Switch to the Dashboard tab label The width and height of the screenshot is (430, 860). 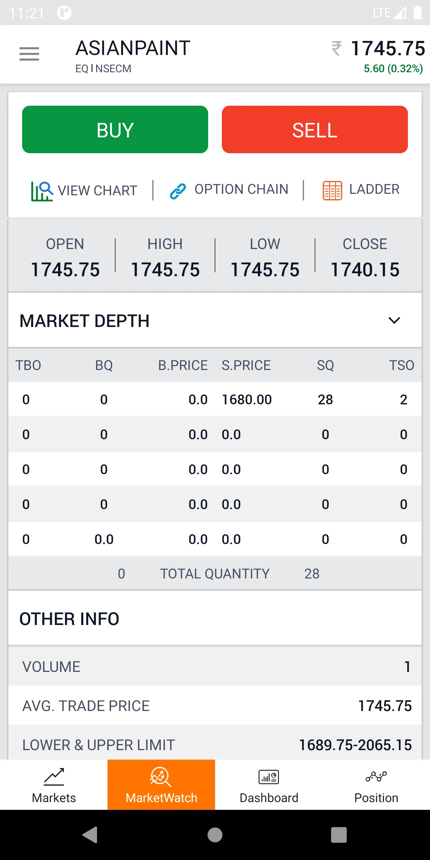click(x=269, y=798)
